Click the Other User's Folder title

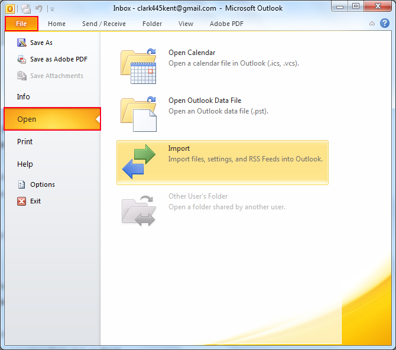click(x=198, y=196)
